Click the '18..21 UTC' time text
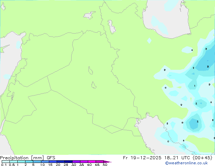Image resolution: width=215 pixels, height=166 pixels. 177,158
